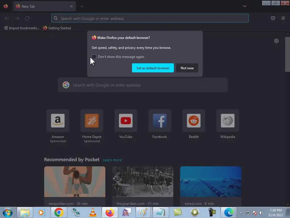290x218 pixels.
Task: Reload the current page
Action: point(27,18)
